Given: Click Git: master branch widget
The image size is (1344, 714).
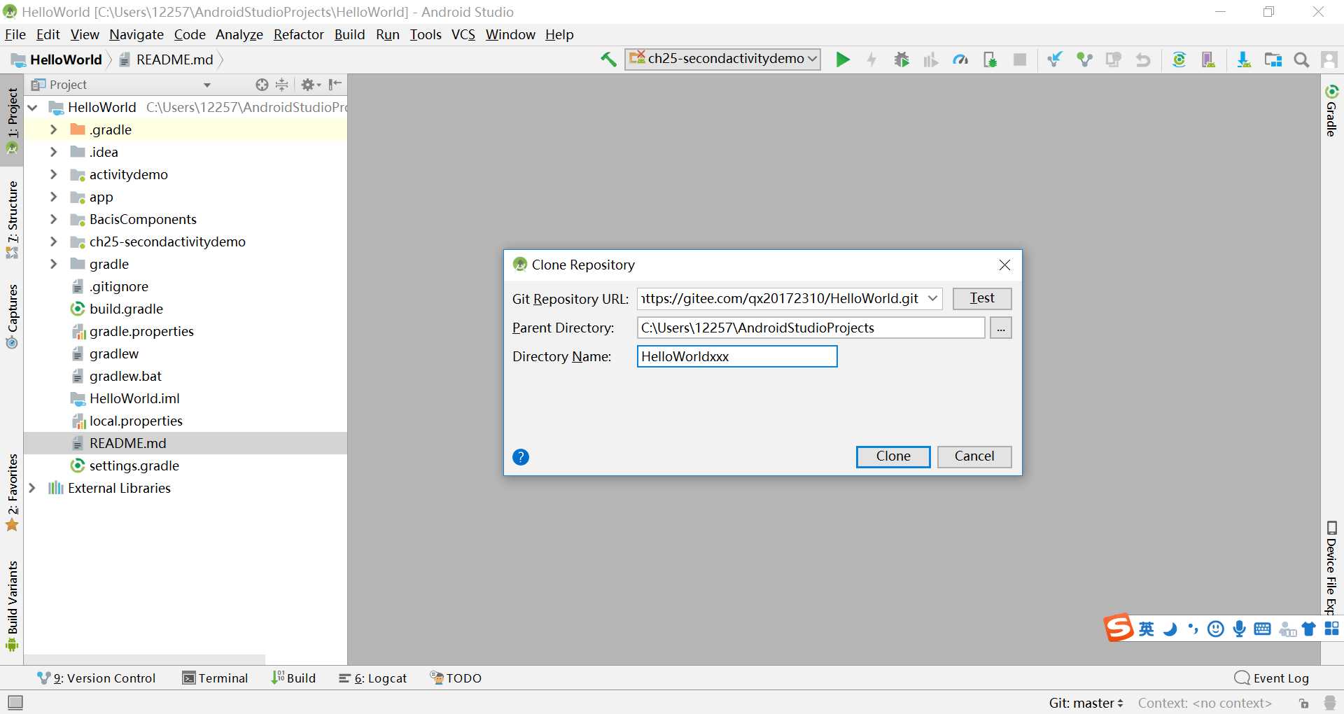Looking at the screenshot, I should [1086, 703].
